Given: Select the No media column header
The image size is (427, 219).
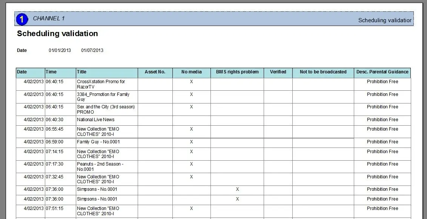Looking at the screenshot, I should point(191,72).
